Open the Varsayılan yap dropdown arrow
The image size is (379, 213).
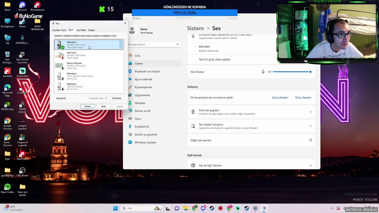[x=107, y=98]
